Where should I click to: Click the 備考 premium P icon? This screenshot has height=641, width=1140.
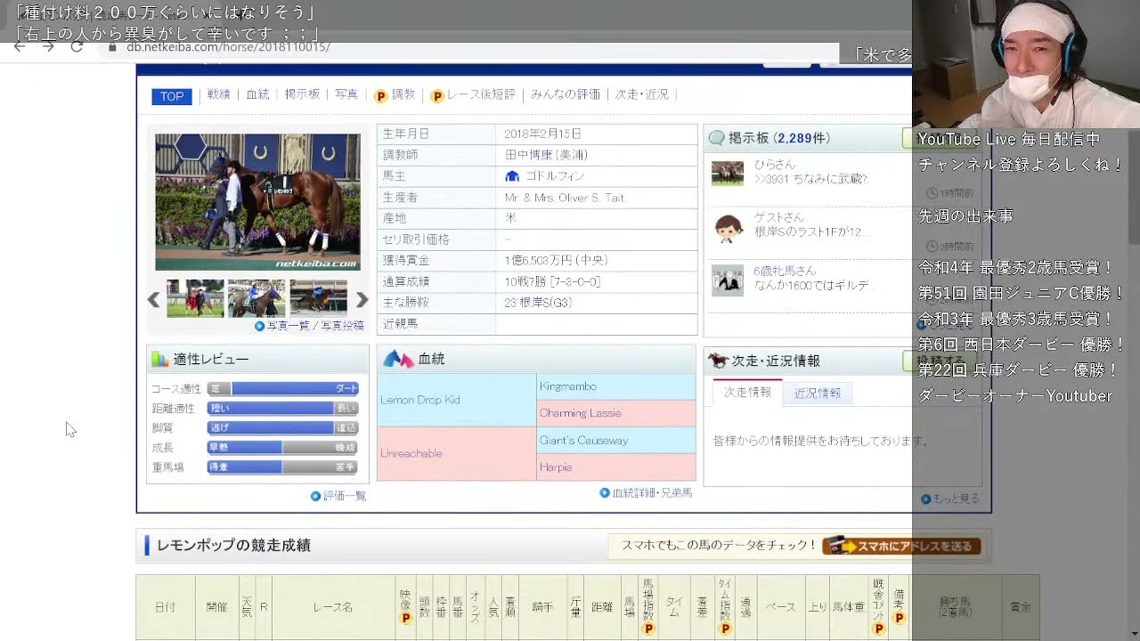pyautogui.click(x=899, y=618)
